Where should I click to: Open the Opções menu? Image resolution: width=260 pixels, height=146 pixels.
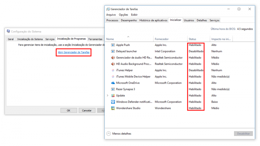point(123,15)
